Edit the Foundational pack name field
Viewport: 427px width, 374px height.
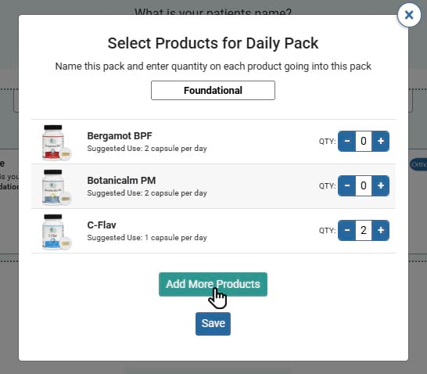coord(213,91)
